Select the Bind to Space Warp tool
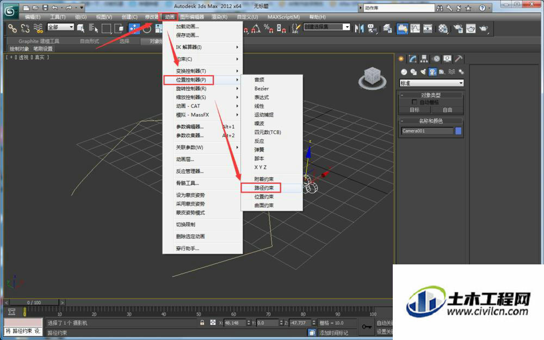Viewport: 544px width, 340px height. [38, 28]
